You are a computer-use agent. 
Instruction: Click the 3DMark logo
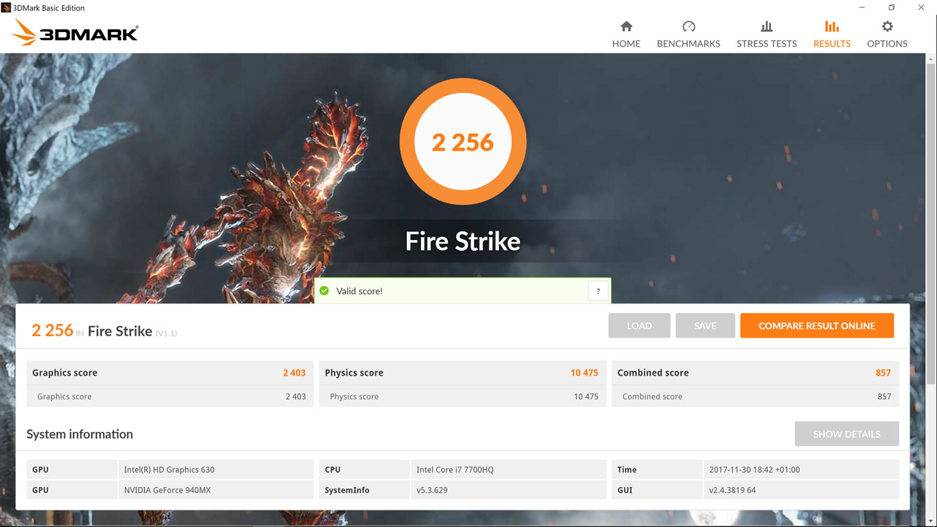(x=75, y=32)
